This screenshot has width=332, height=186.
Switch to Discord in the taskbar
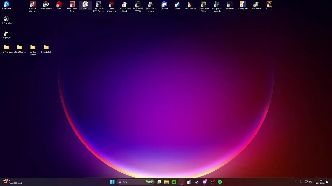205,182
